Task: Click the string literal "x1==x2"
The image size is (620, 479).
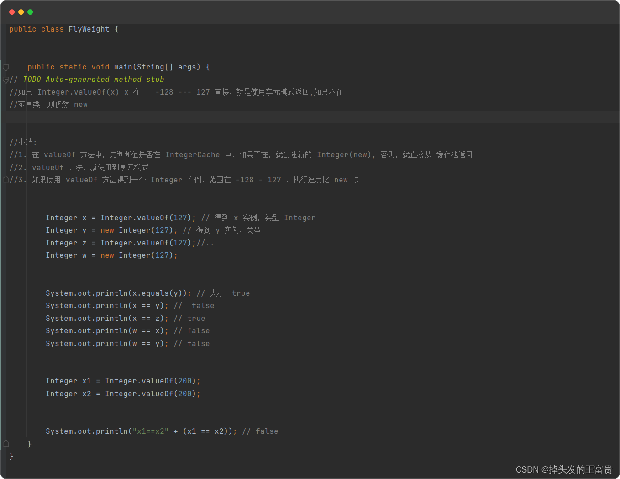Action: [x=151, y=431]
